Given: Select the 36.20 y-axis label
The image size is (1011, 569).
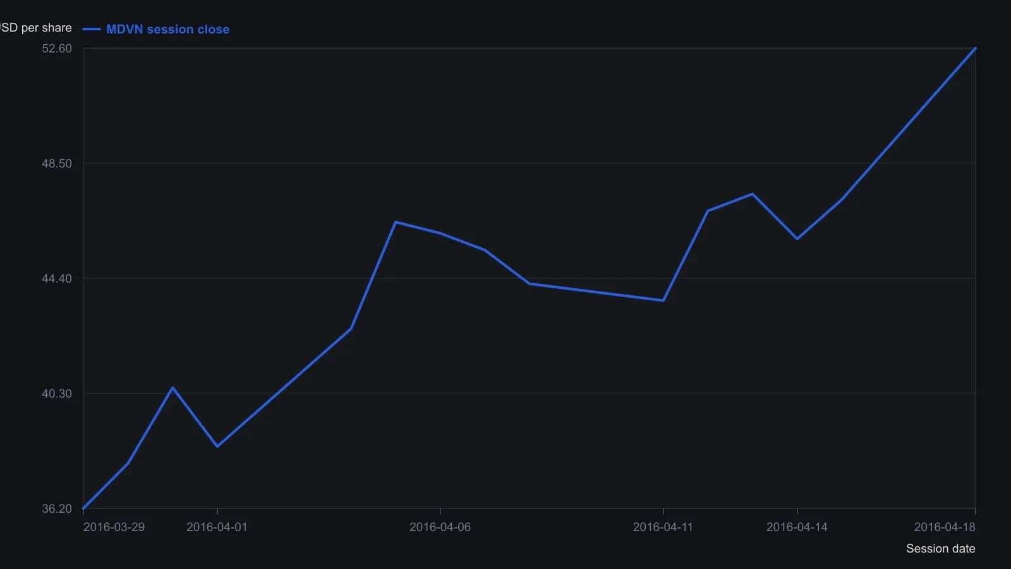Looking at the screenshot, I should [x=57, y=509].
